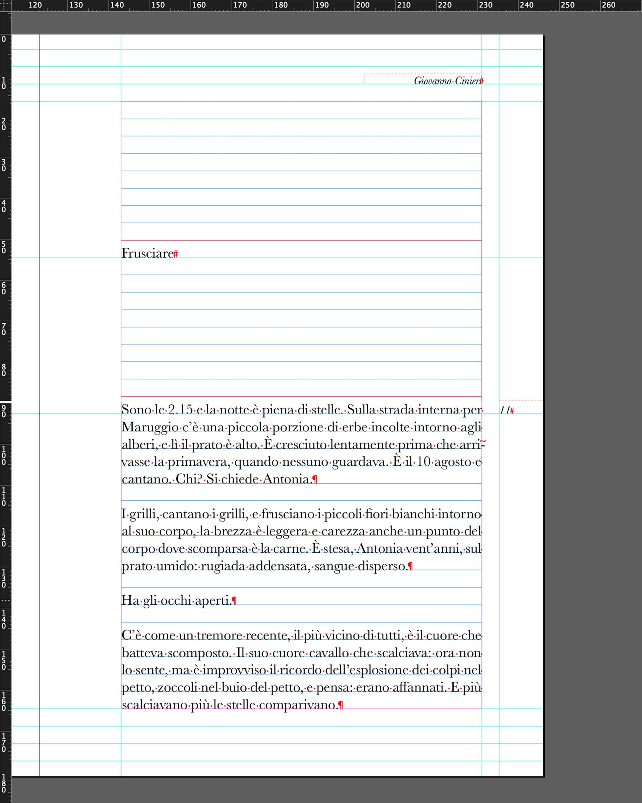Click the ruler origin crosshair icon
This screenshot has width=642, height=803.
pyautogui.click(x=5, y=5)
